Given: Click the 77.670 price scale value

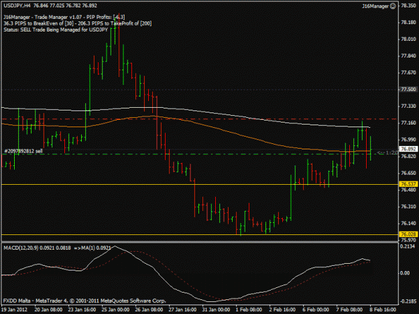Looking at the screenshot, I should pos(408,72).
